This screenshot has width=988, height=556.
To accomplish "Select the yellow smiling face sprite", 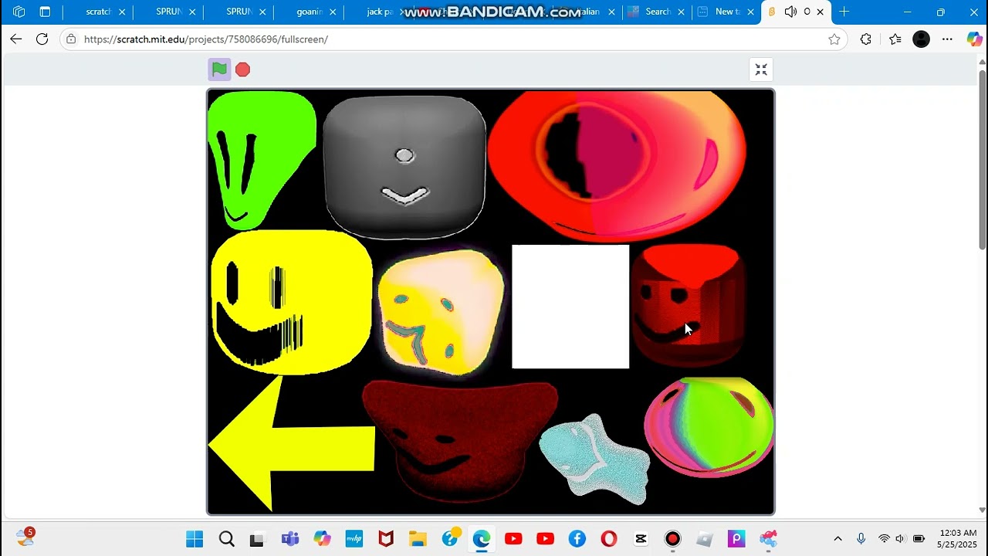I will tap(291, 303).
